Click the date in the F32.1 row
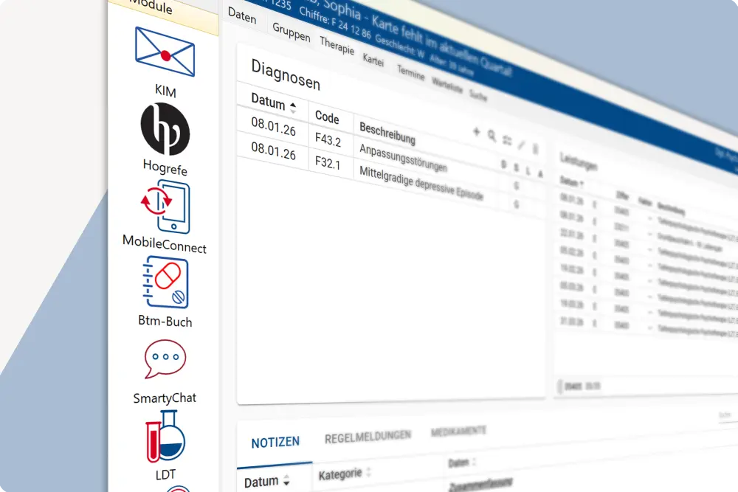 point(274,150)
